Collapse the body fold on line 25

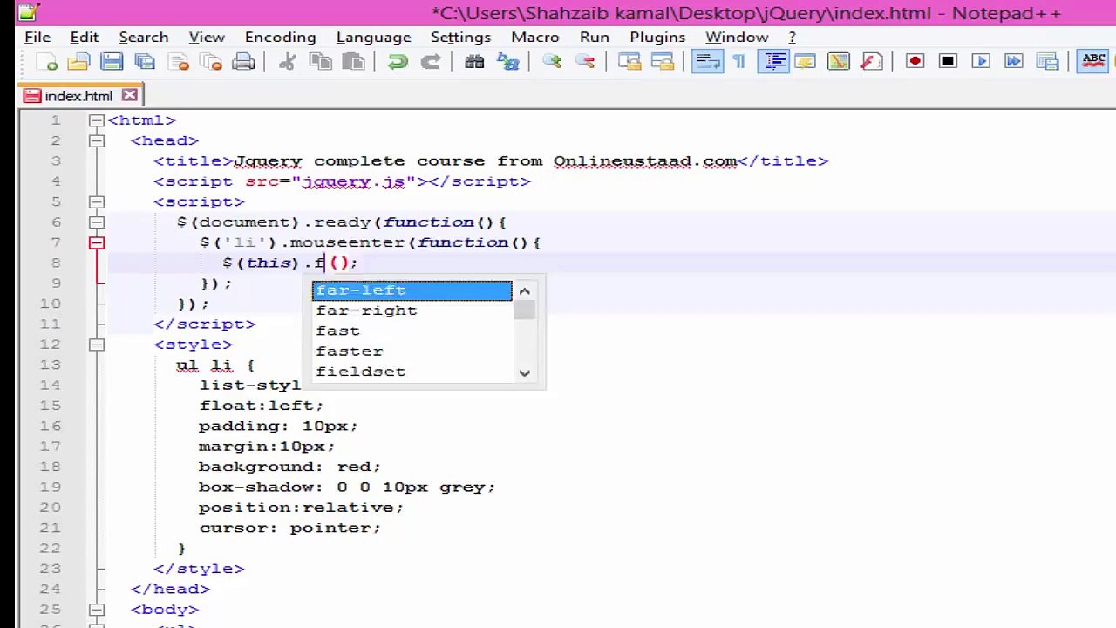[x=97, y=610]
